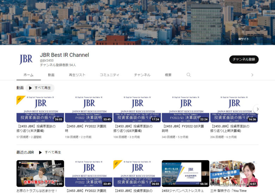Image resolution: width=275 pixels, height=193 pixels.
Task: Select the ホーム tab
Action: [29, 75]
